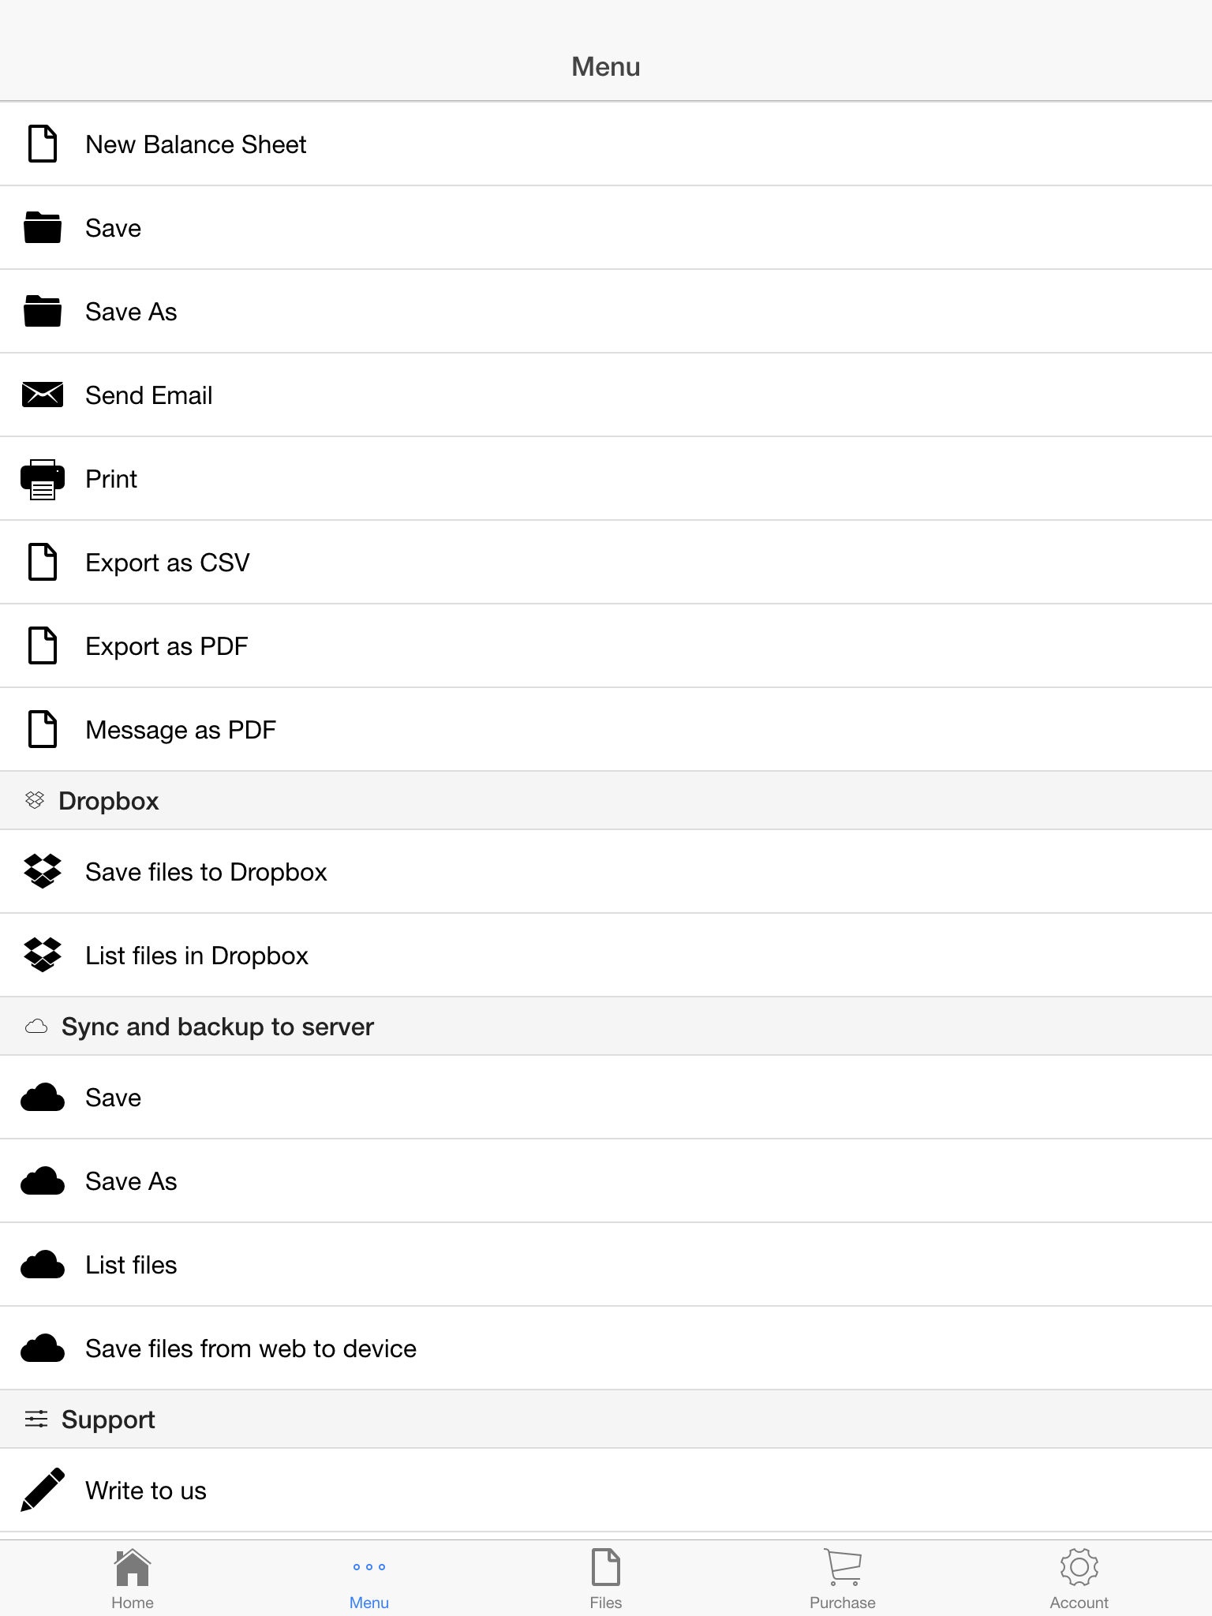Click the envelope icon for Send Email

43,395
